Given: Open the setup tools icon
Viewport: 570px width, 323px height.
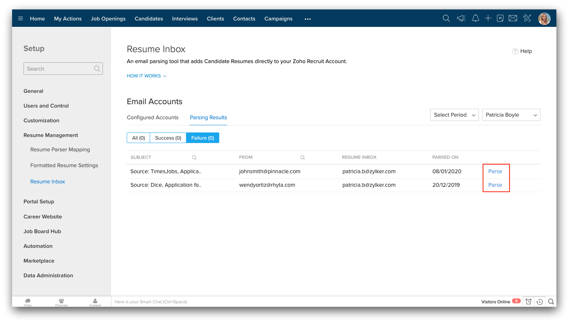Looking at the screenshot, I should (527, 18).
